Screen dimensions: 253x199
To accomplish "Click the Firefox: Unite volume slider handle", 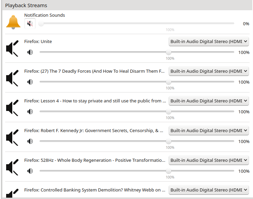I will click(x=168, y=52).
